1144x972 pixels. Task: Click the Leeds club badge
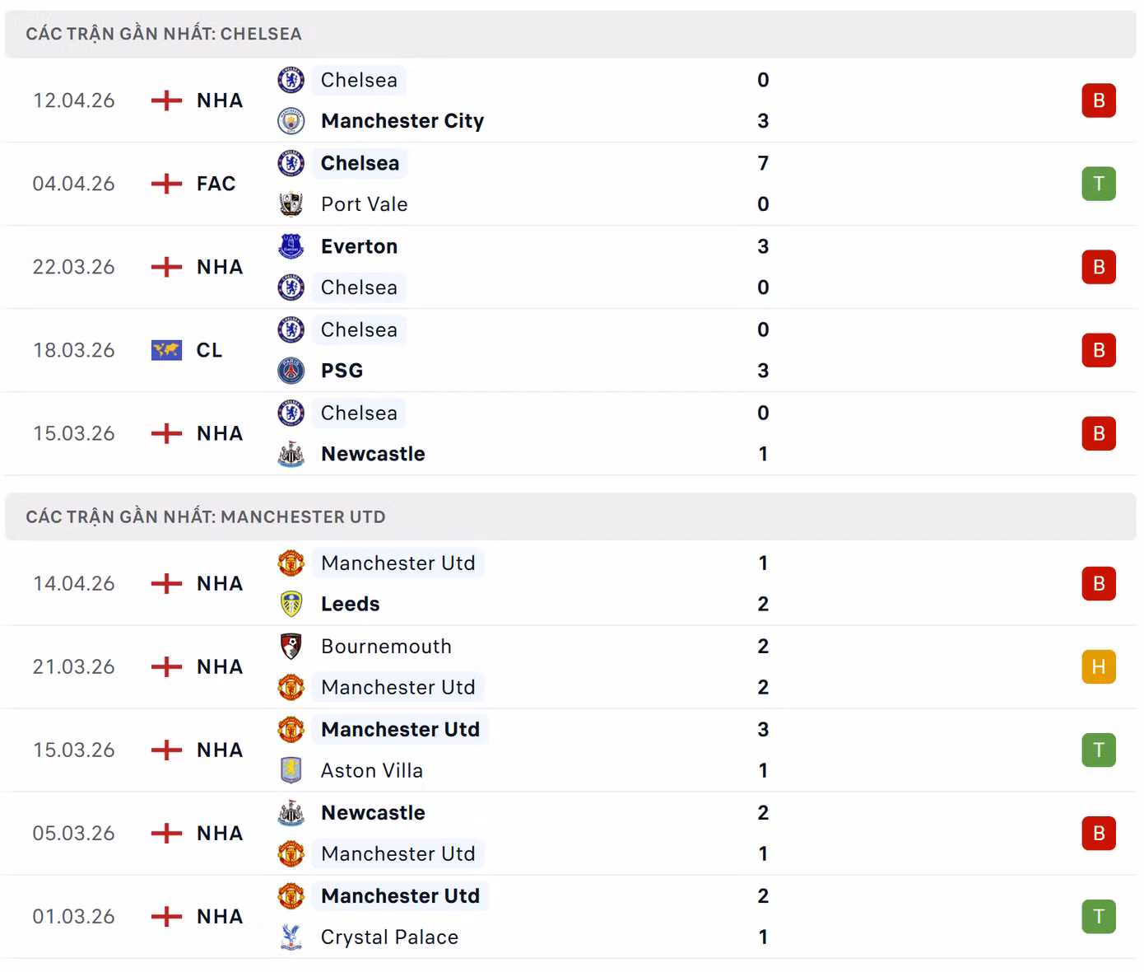coord(292,604)
